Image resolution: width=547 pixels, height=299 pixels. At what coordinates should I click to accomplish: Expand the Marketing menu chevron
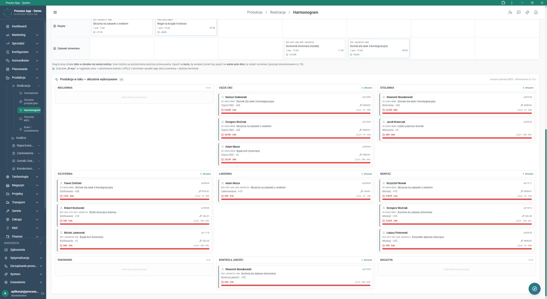[x=37, y=35]
